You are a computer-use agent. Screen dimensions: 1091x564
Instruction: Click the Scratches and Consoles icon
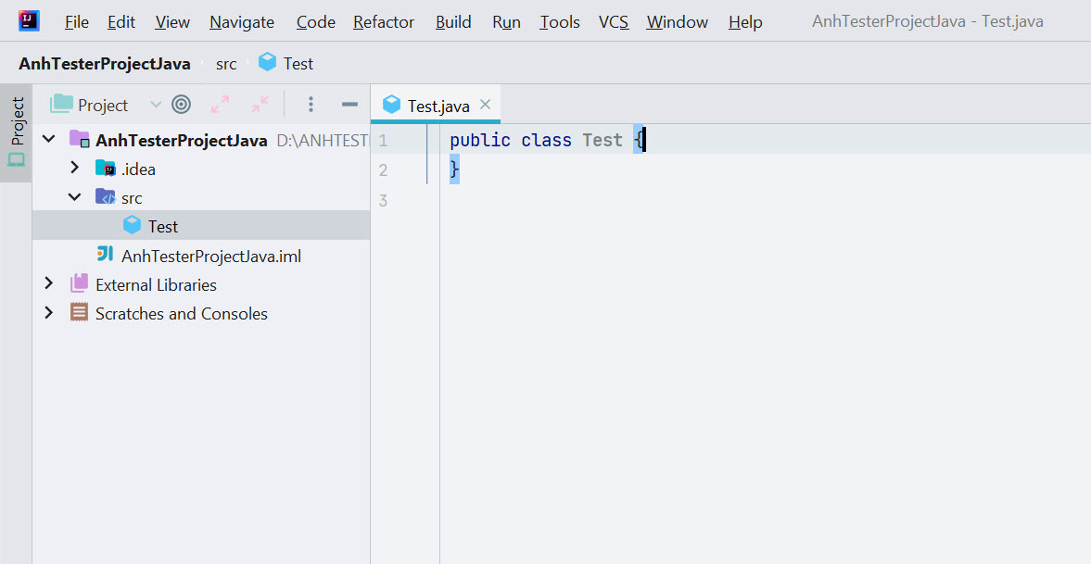pyautogui.click(x=80, y=313)
